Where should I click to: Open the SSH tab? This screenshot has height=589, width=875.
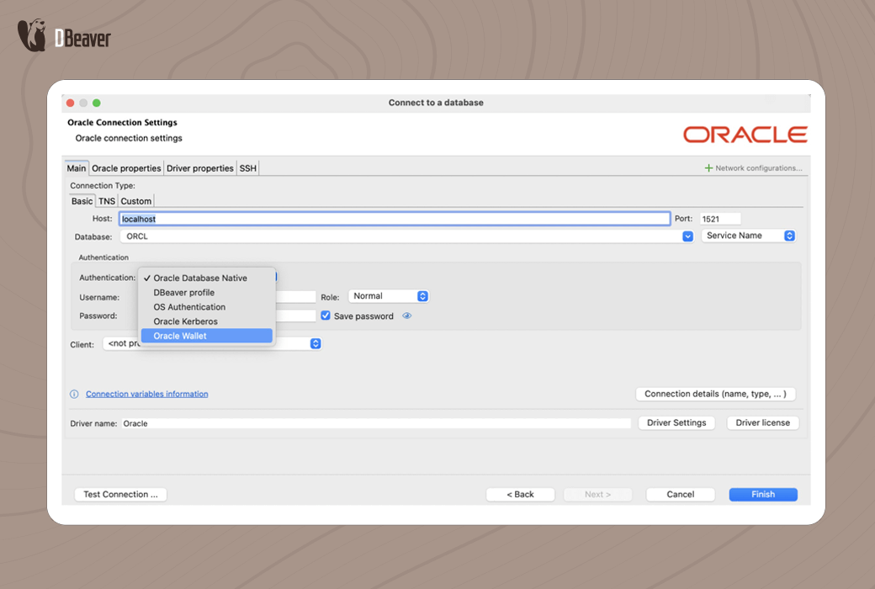point(248,168)
